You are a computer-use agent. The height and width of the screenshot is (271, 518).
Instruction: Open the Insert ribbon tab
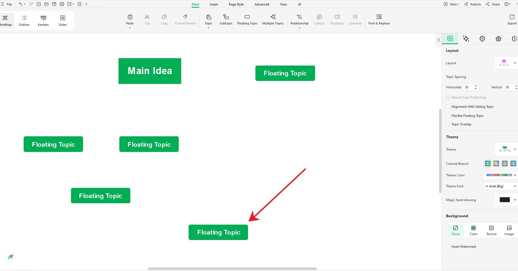point(214,4)
